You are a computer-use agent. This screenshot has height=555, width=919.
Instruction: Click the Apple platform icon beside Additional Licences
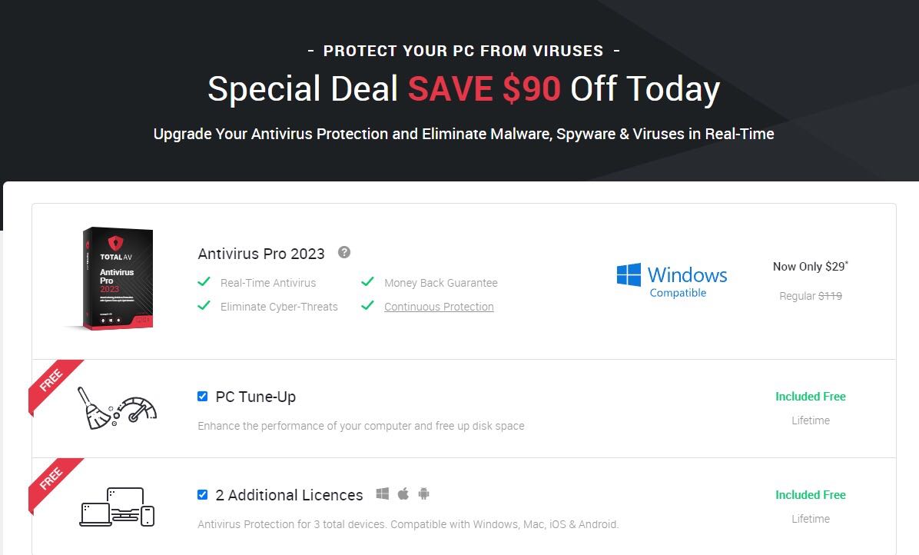(x=403, y=494)
